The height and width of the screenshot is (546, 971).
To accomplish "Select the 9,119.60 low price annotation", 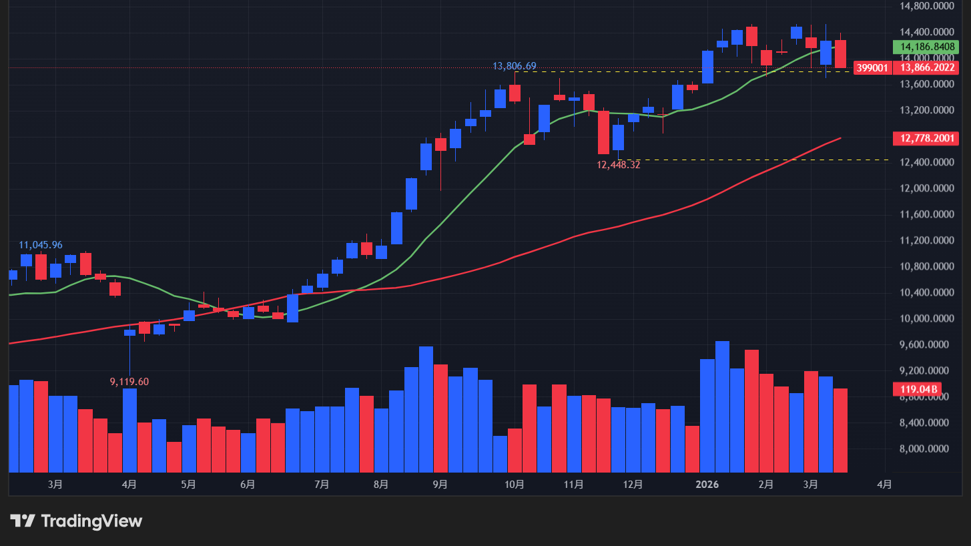I will [x=129, y=382].
